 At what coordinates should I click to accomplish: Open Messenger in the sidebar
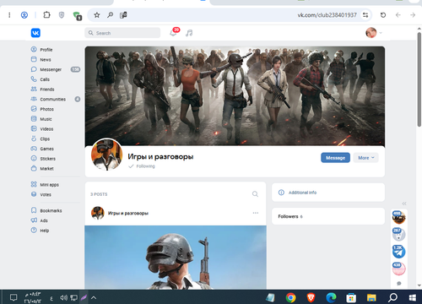coord(51,69)
